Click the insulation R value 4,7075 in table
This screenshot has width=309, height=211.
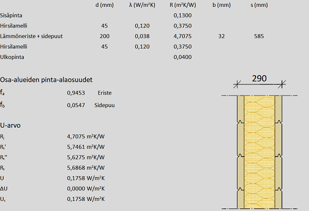182,36
